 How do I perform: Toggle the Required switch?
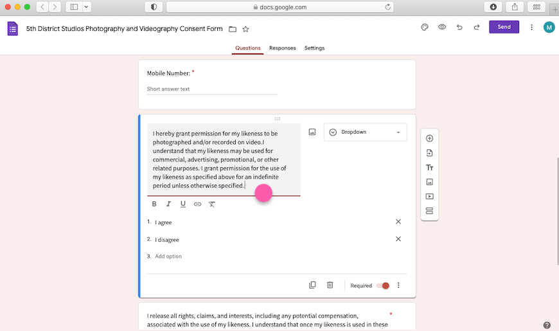click(383, 285)
